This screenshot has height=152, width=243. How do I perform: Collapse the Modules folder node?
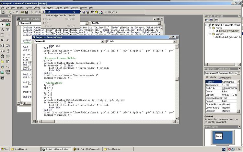tap(210, 34)
